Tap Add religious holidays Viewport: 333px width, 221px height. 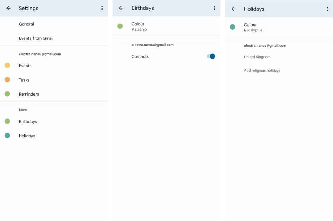[262, 71]
